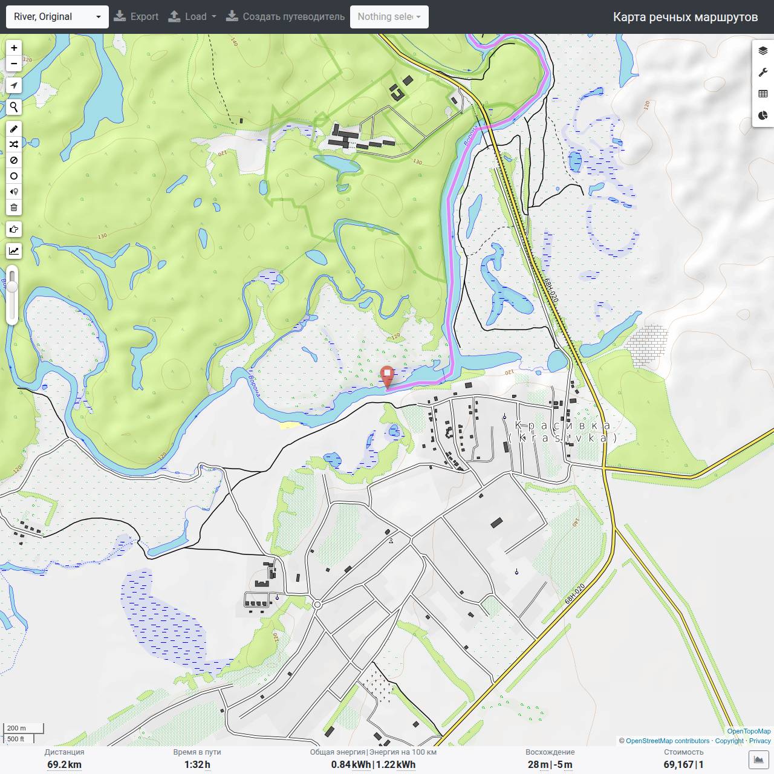Click the shuffle reroute icon
Viewport: 774px width, 774px height.
coord(14,145)
